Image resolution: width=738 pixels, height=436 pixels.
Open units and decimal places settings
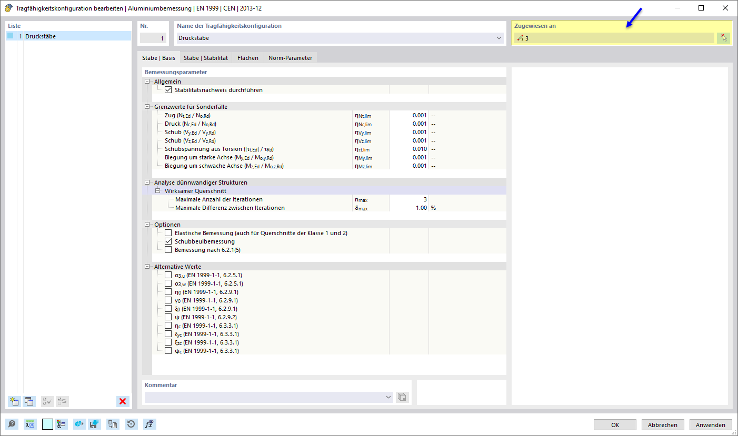[x=29, y=424]
